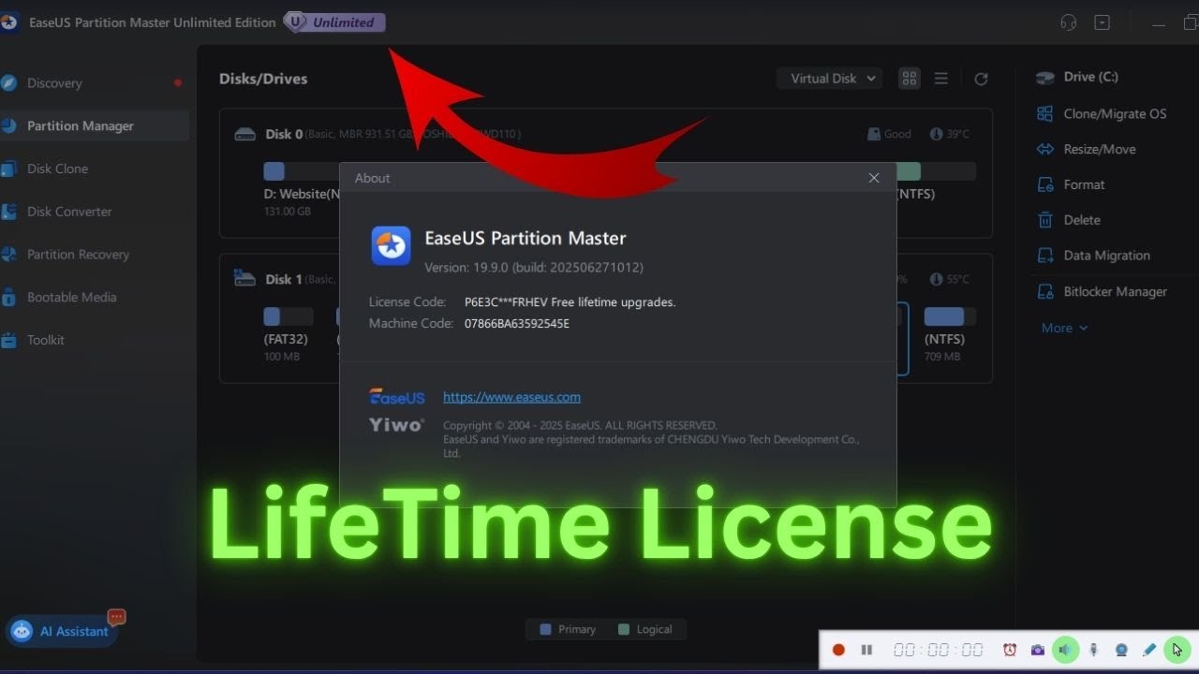Open the recorder pencil annotation tool
Viewport: 1199px width, 674px height.
point(1149,650)
